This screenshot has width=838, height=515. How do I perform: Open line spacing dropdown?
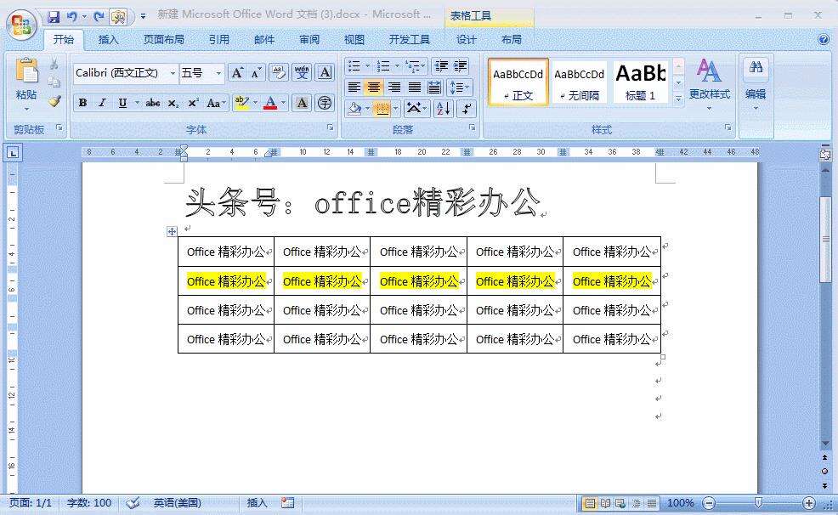tap(459, 87)
